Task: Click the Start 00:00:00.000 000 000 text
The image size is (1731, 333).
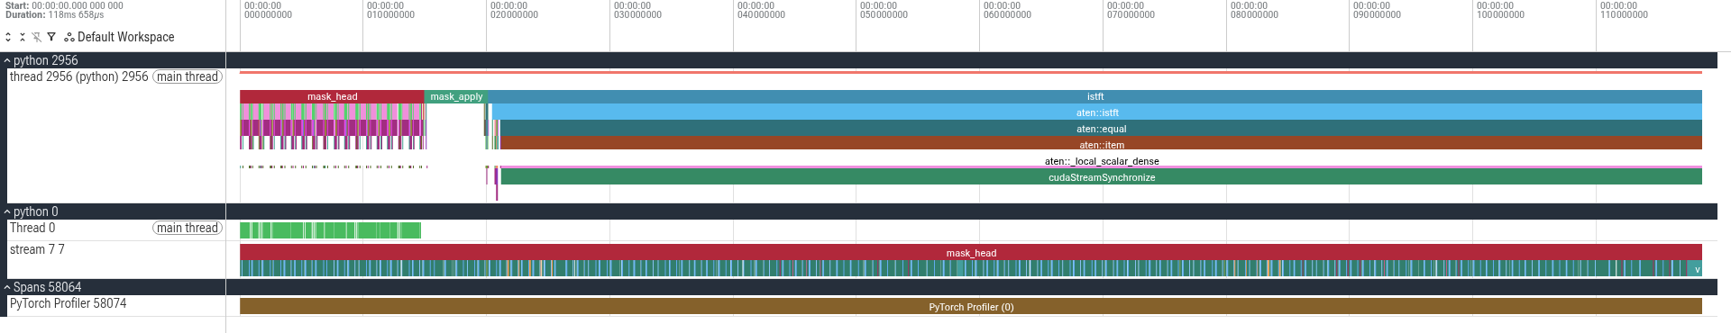Action: pos(64,5)
